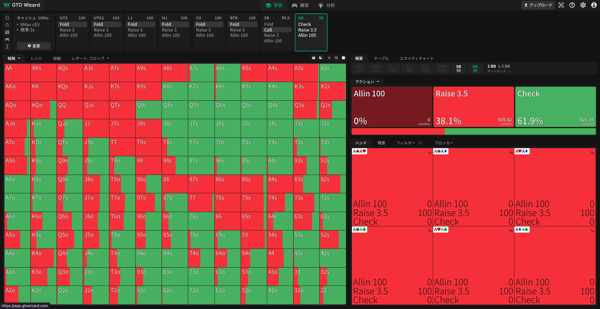Viewport: 600px width, 309px height.
Task: Click the BTN 100 position chip
Action: [x=442, y=69]
